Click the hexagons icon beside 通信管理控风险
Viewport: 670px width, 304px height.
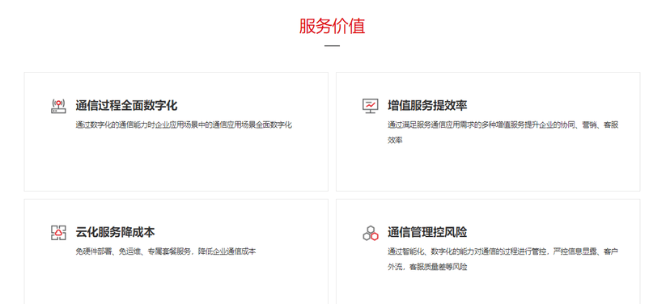[x=371, y=233]
